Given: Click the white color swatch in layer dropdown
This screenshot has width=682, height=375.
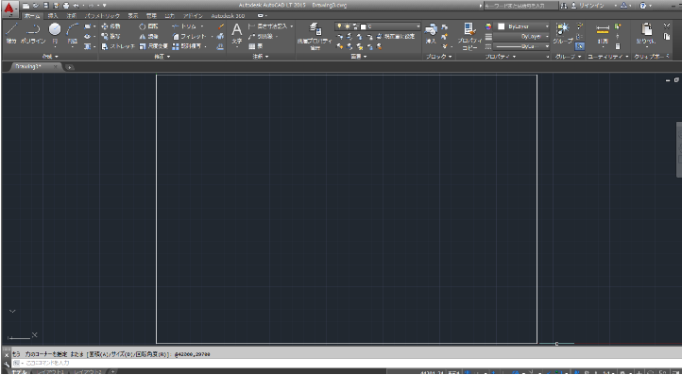Looking at the screenshot, I should [x=364, y=26].
